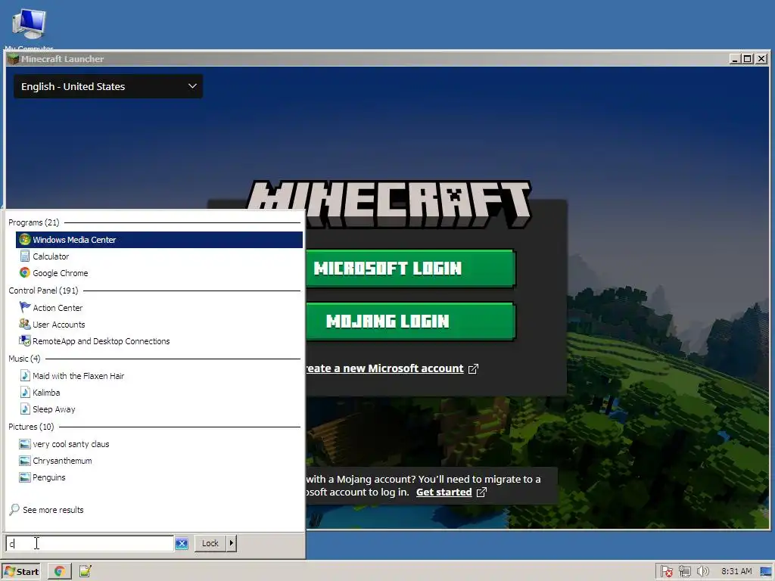Click the User Accounts icon
The image size is (775, 581).
[x=25, y=324]
